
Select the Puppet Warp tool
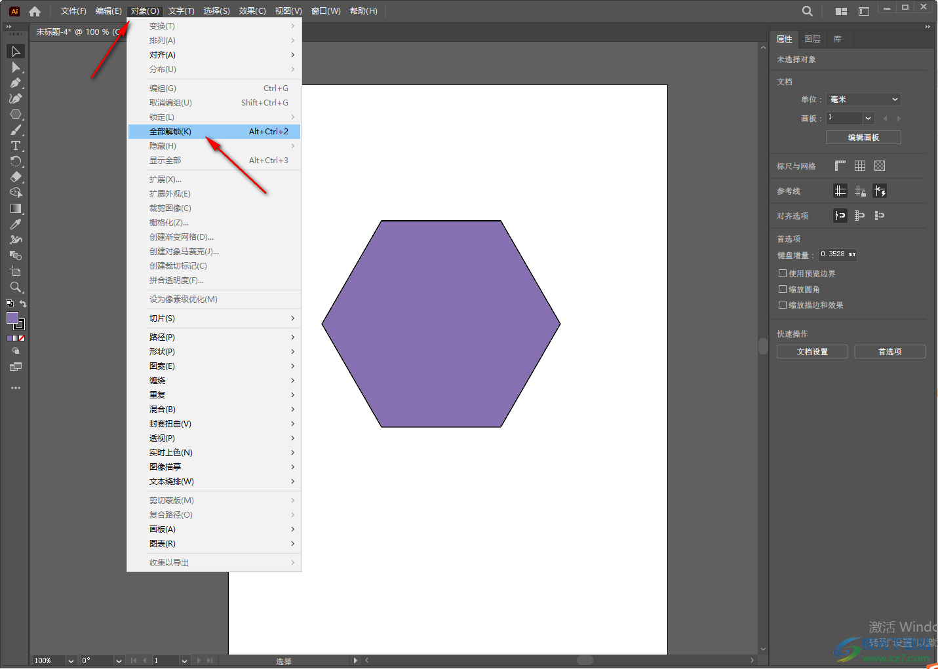(x=16, y=240)
